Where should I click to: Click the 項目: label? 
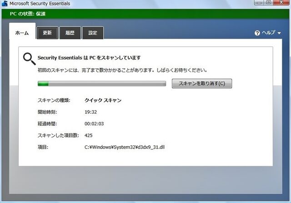pos(43,147)
